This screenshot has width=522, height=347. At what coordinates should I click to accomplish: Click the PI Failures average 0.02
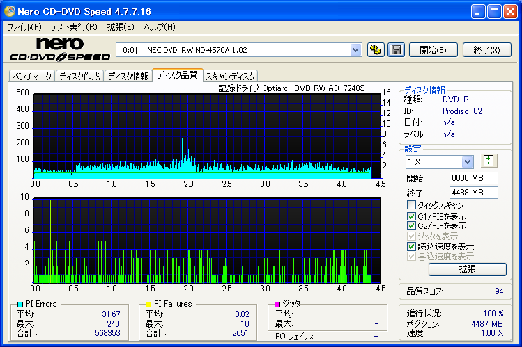coord(242,314)
